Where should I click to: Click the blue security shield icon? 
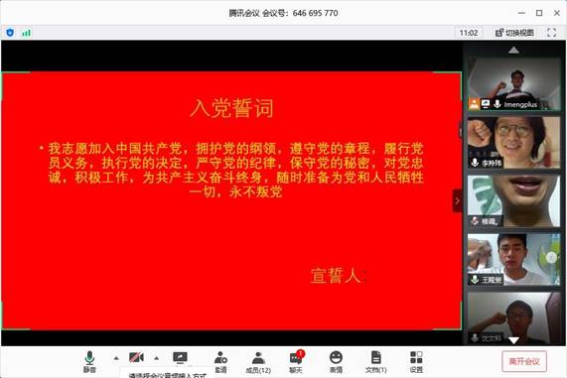pos(10,33)
